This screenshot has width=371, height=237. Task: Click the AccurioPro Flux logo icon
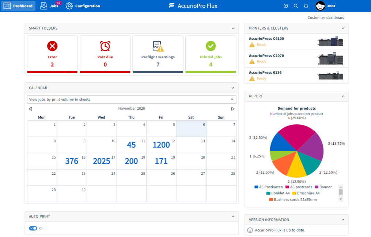171,6
